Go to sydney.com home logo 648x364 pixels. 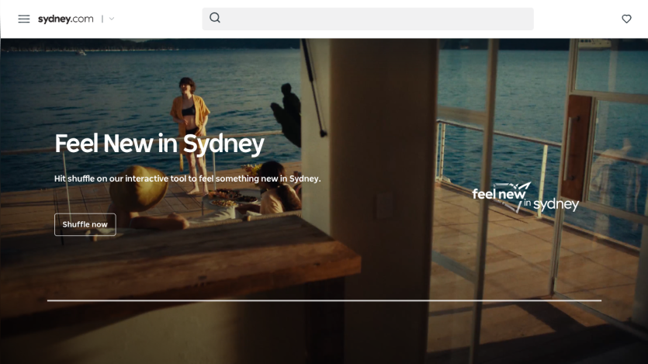66,19
